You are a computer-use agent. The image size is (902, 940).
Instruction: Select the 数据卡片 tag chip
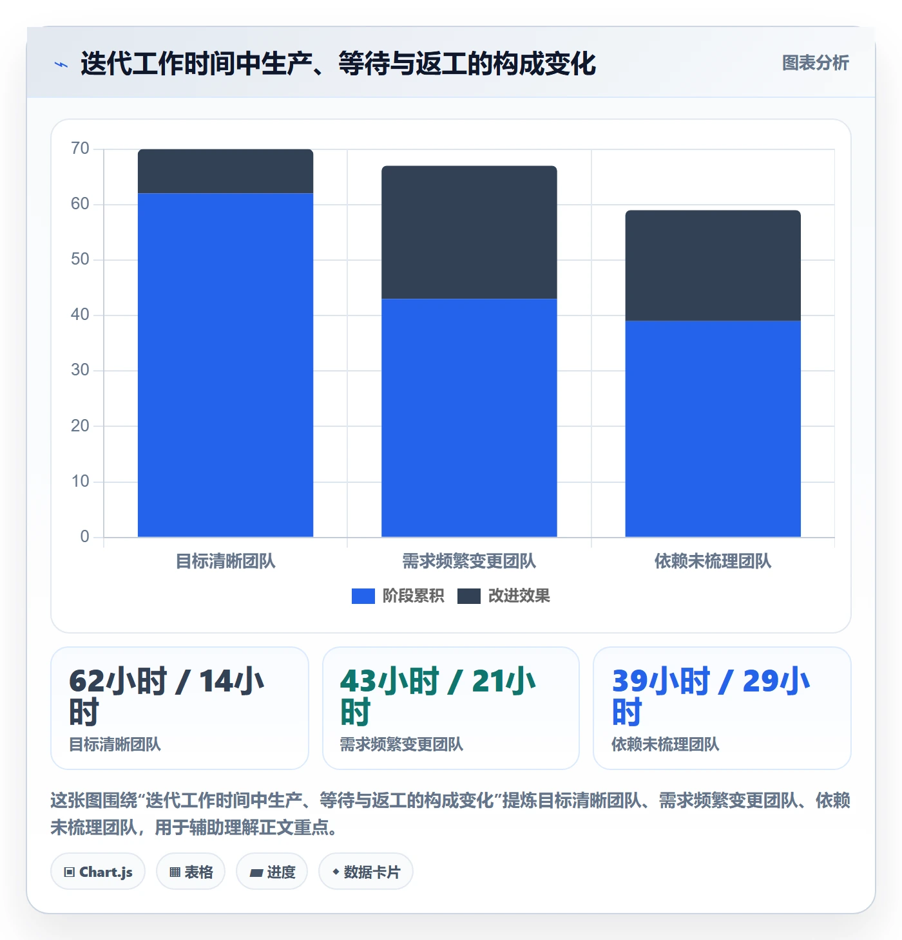[366, 872]
